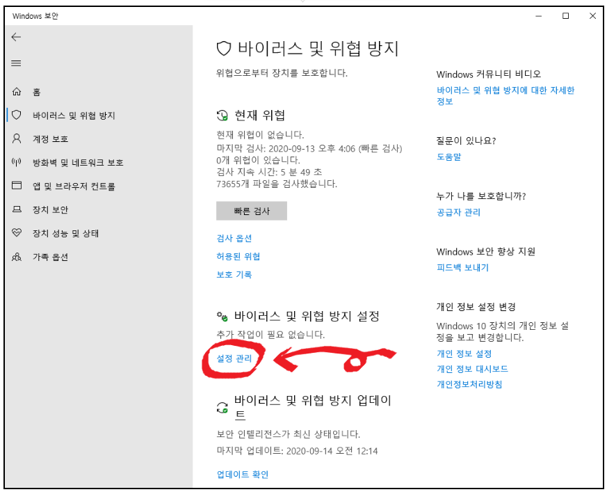This screenshot has width=607, height=492.
Task: Select 바이러스 및 위협 방지 sidebar item
Action: [x=74, y=116]
